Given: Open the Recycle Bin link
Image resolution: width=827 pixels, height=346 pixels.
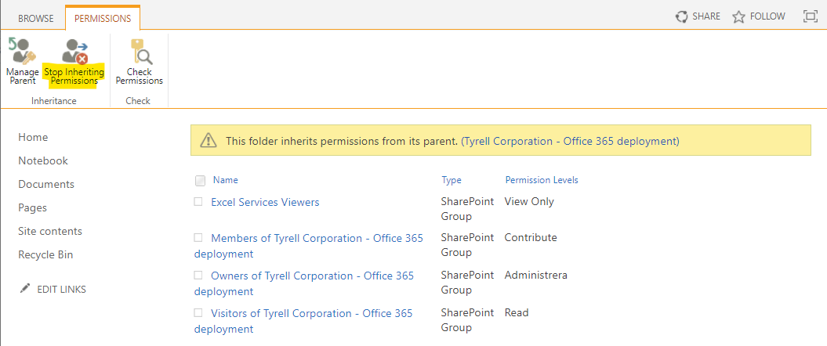Looking at the screenshot, I should click(x=46, y=255).
